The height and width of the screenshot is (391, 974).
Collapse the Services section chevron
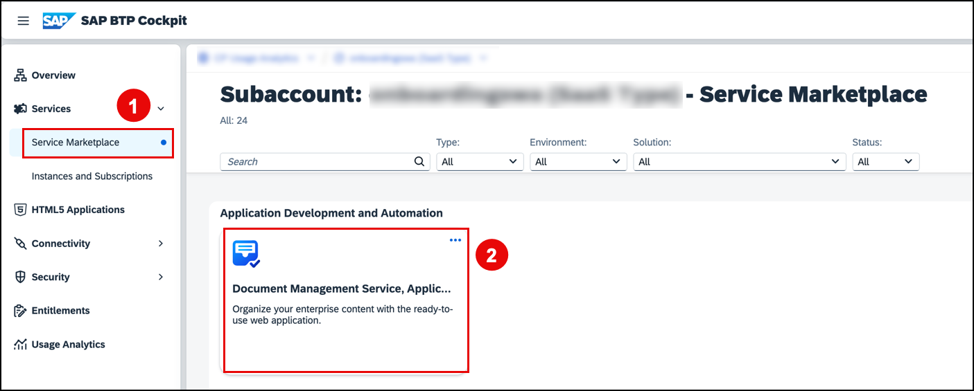161,109
